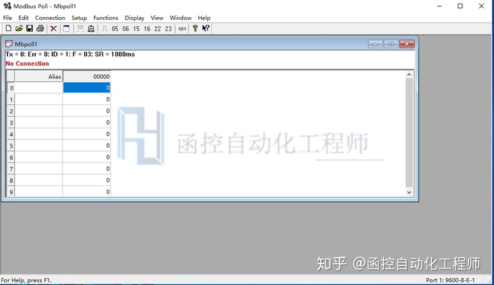Click the disconnect toolbar icon
Screen dimensions: 494x285
(91, 29)
